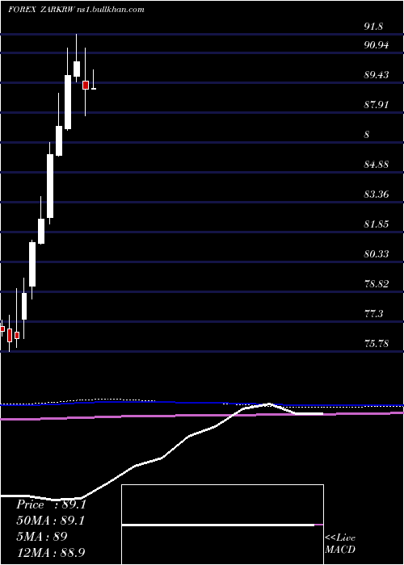The width and height of the screenshot is (404, 565).
Task: Click the 12MA : 88.9 readout
Action: [51, 552]
